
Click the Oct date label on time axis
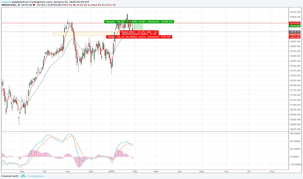click(x=45, y=172)
